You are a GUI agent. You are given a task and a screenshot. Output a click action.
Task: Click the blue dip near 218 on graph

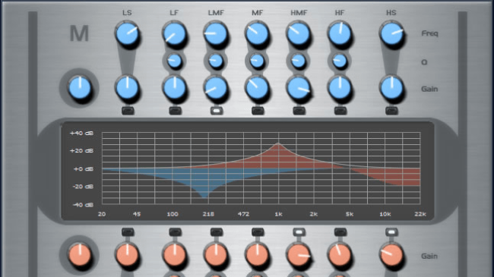[x=205, y=196]
